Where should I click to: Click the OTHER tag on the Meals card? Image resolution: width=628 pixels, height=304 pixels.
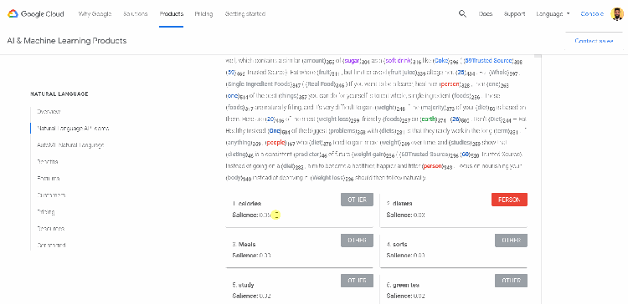(x=357, y=241)
